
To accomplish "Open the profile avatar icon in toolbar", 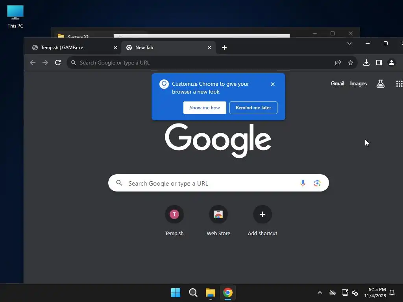I will [x=392, y=63].
